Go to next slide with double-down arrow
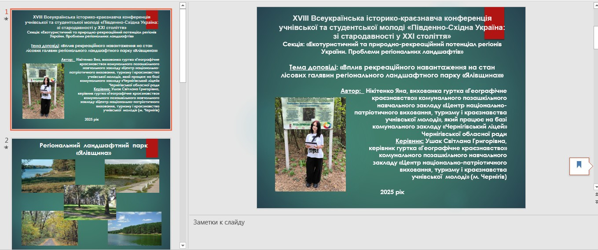 click(x=596, y=200)
